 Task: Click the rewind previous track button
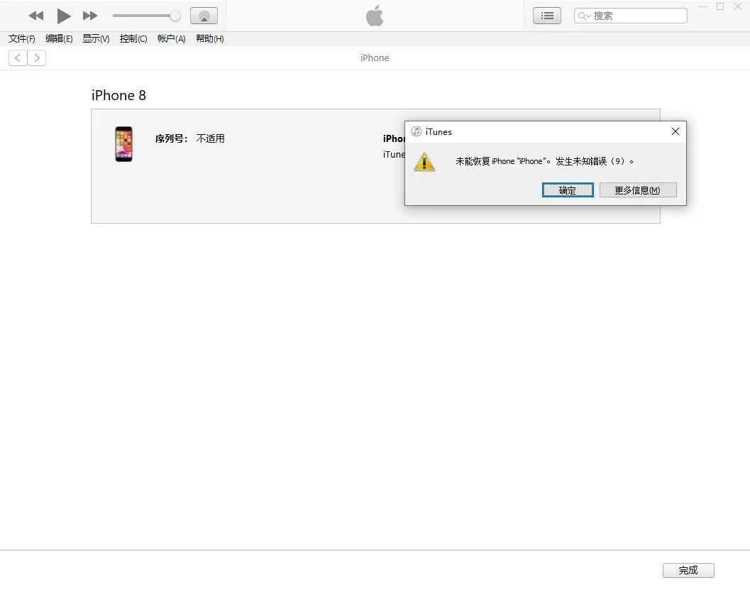coord(36,16)
